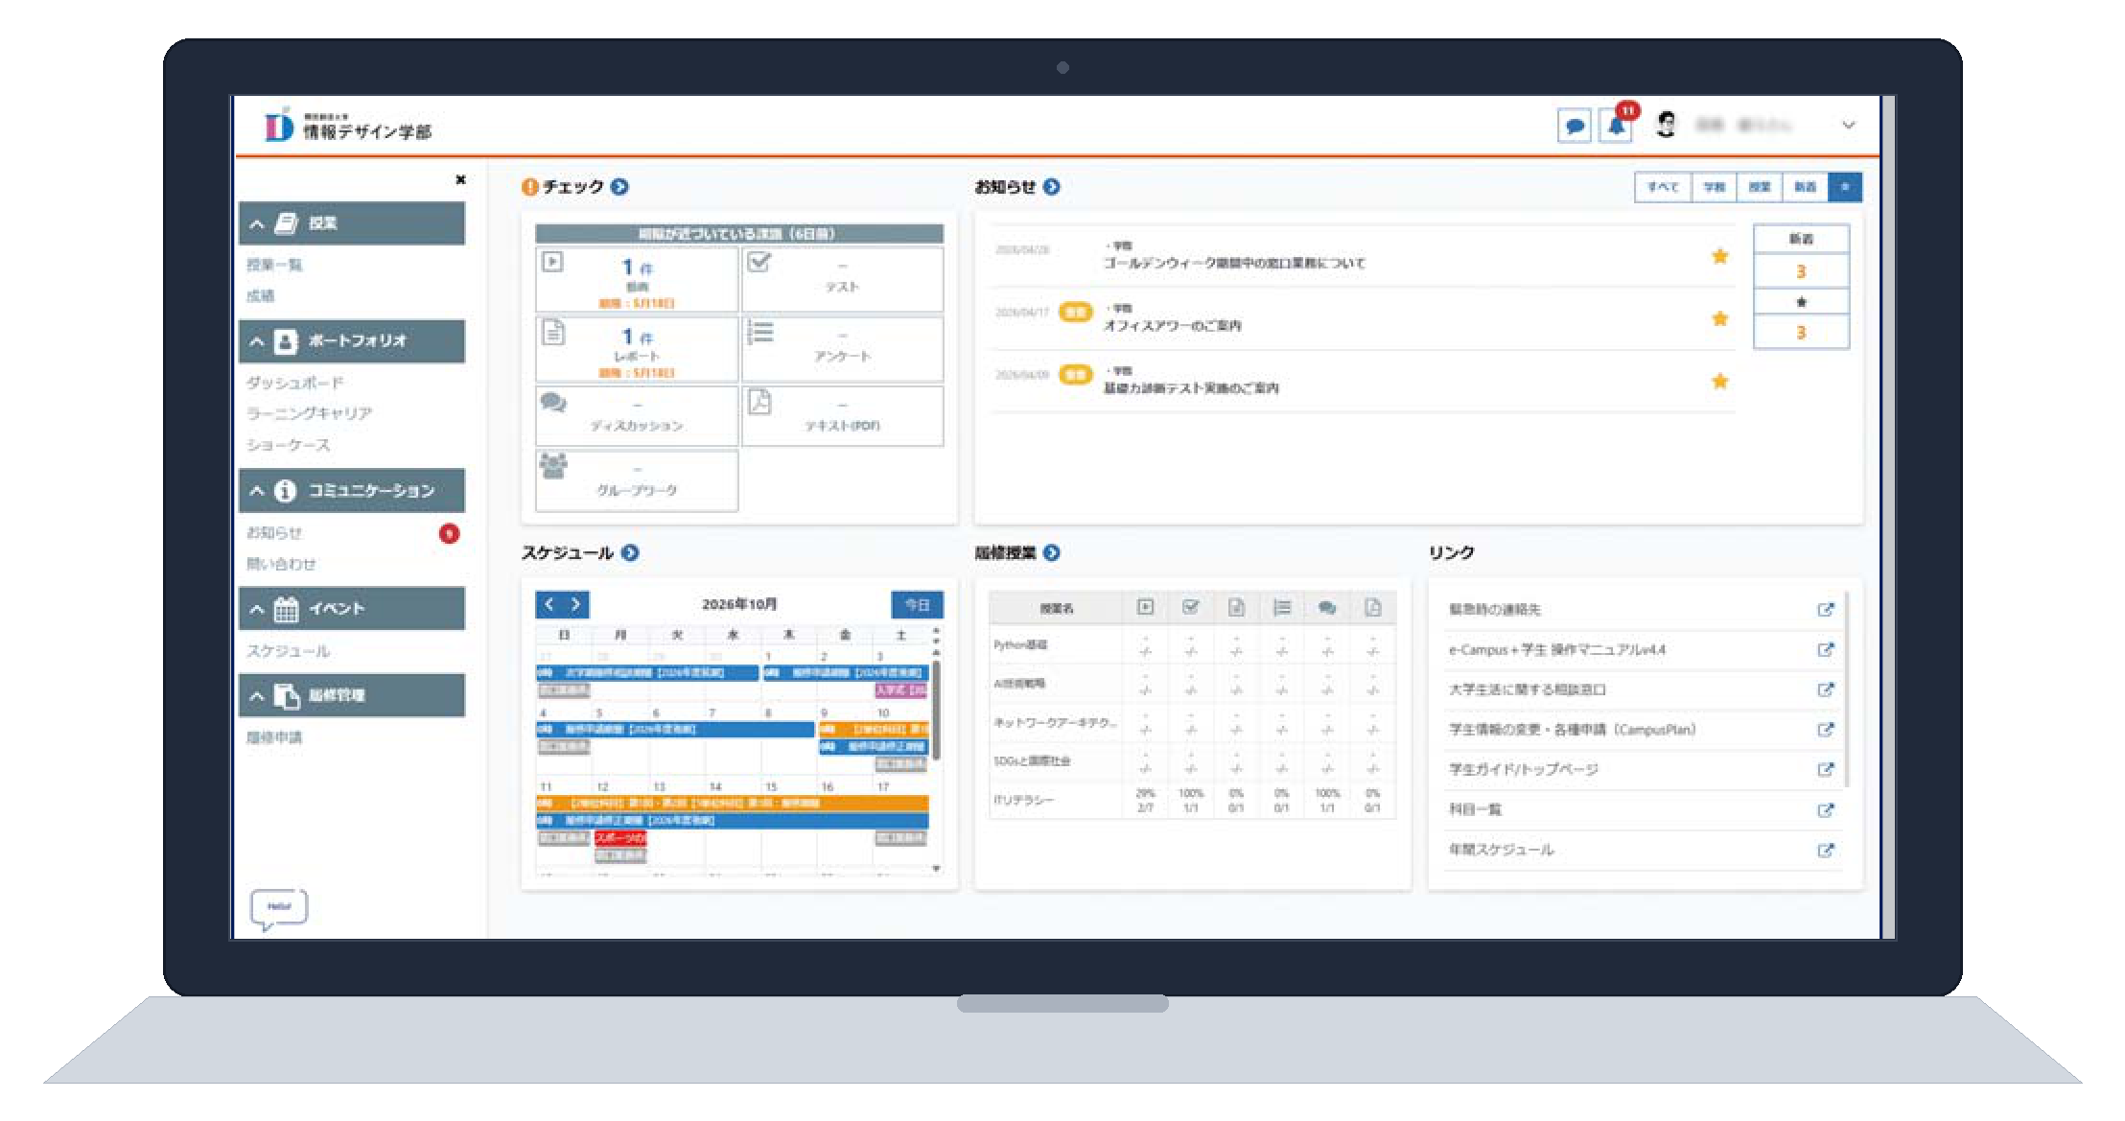The width and height of the screenshot is (2125, 1121).
Task: Open the 年間スケジュール link
Action: 1501,850
